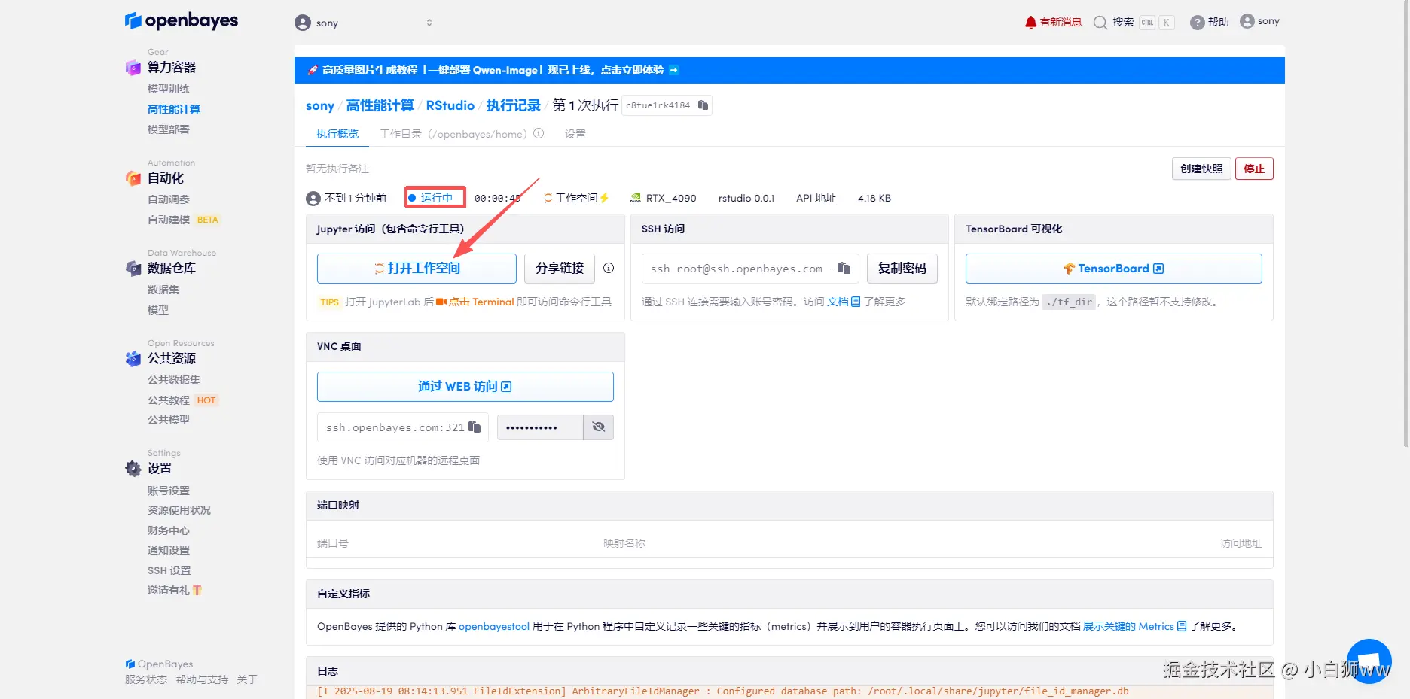Open TensorBoard visualization
Viewport: 1410px width, 699px height.
coord(1113,269)
